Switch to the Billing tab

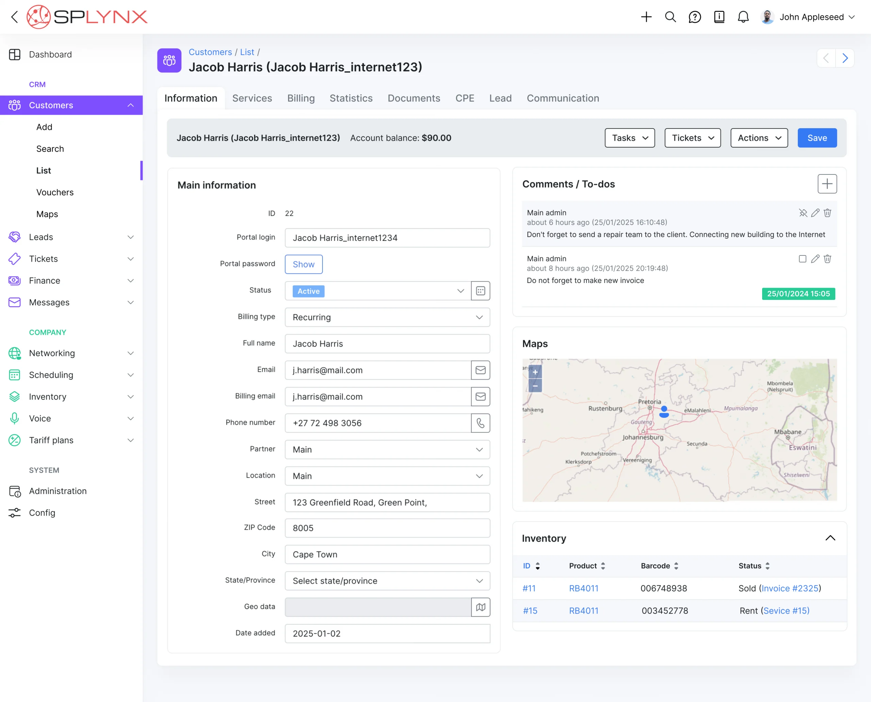[x=300, y=98]
